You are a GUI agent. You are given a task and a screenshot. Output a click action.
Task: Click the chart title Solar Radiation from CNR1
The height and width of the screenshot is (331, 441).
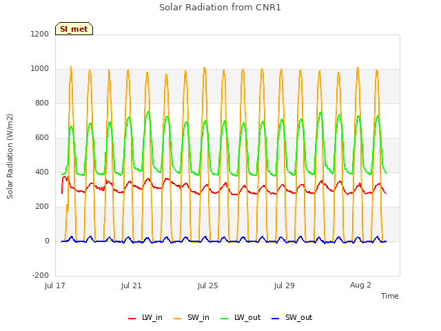[x=220, y=8]
